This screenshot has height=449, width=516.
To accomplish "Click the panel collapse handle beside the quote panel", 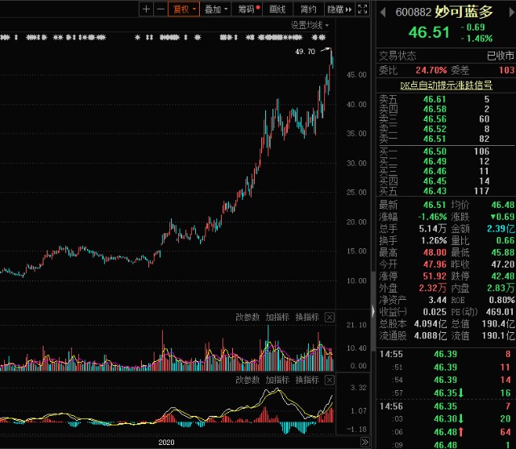I will [x=372, y=310].
